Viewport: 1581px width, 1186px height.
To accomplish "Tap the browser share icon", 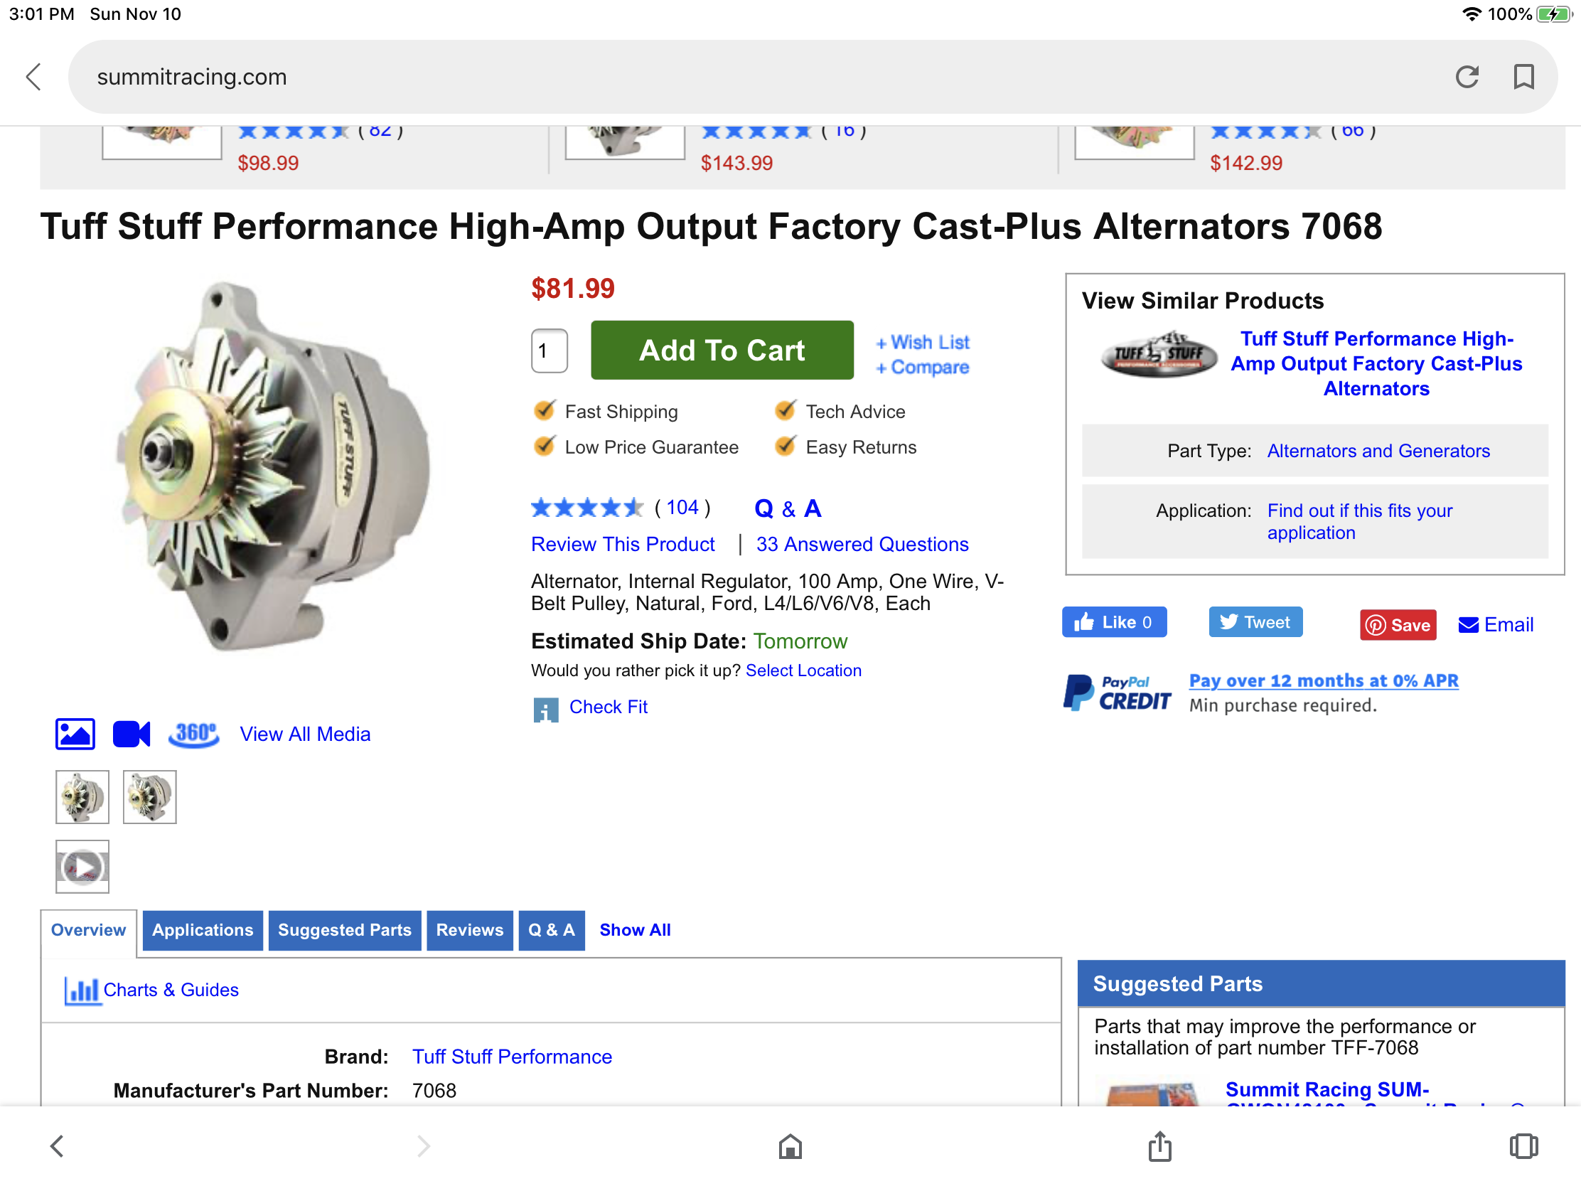I will coord(1159,1146).
